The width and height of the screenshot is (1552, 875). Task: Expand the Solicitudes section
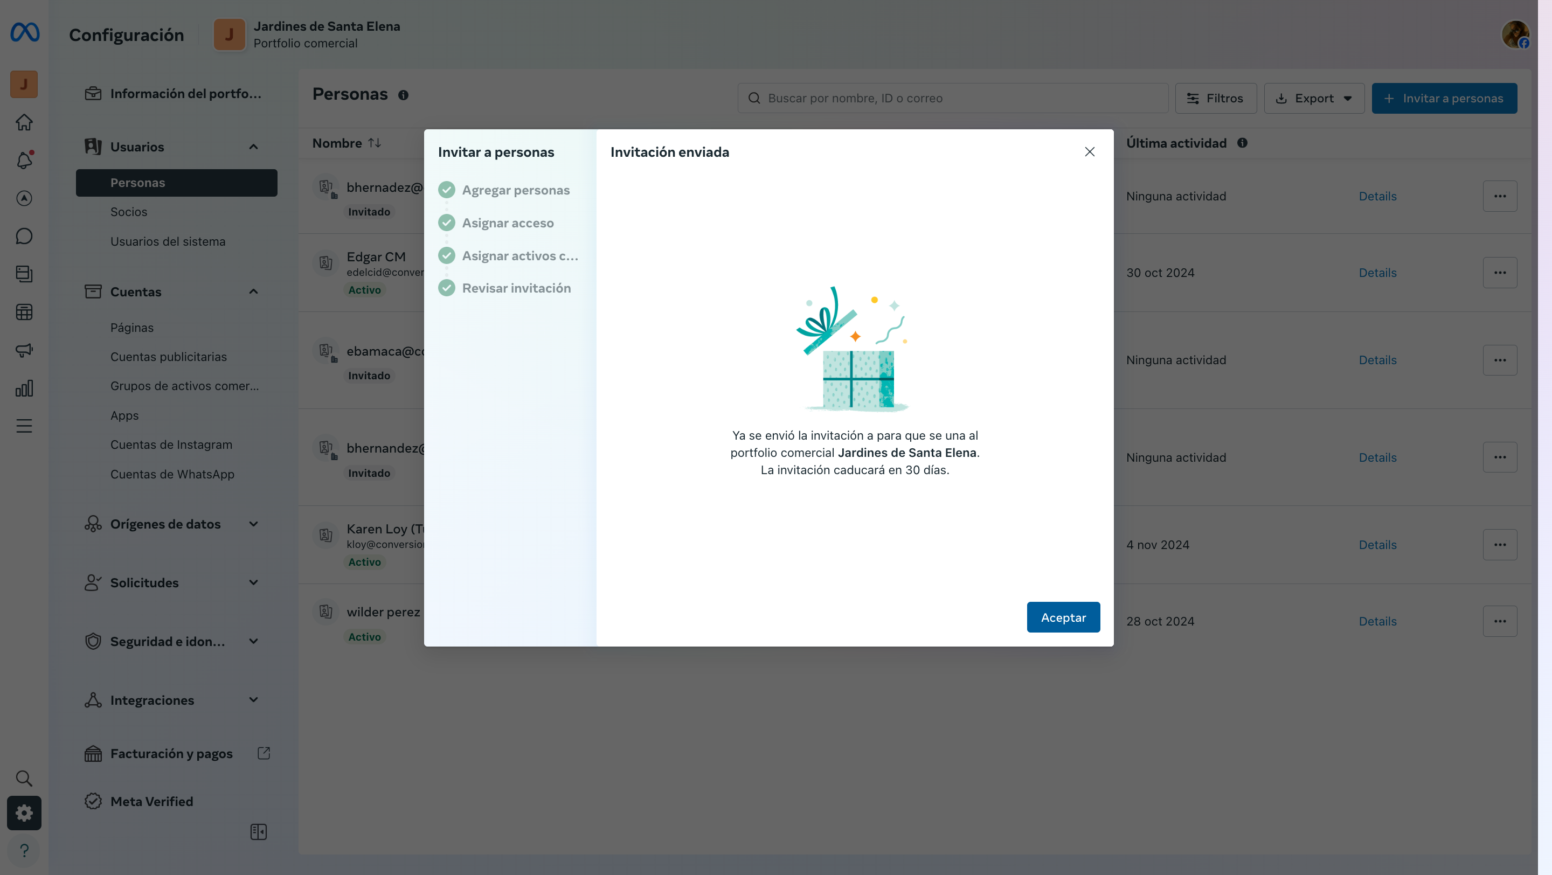254,582
